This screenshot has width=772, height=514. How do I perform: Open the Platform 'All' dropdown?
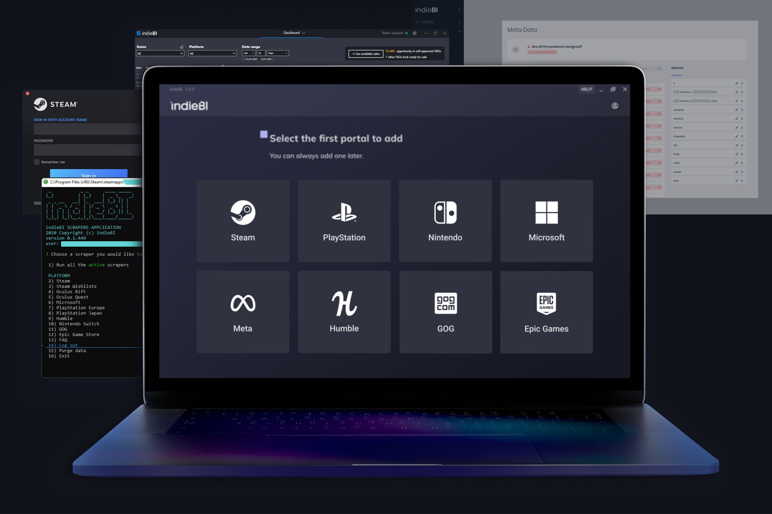pyautogui.click(x=213, y=53)
